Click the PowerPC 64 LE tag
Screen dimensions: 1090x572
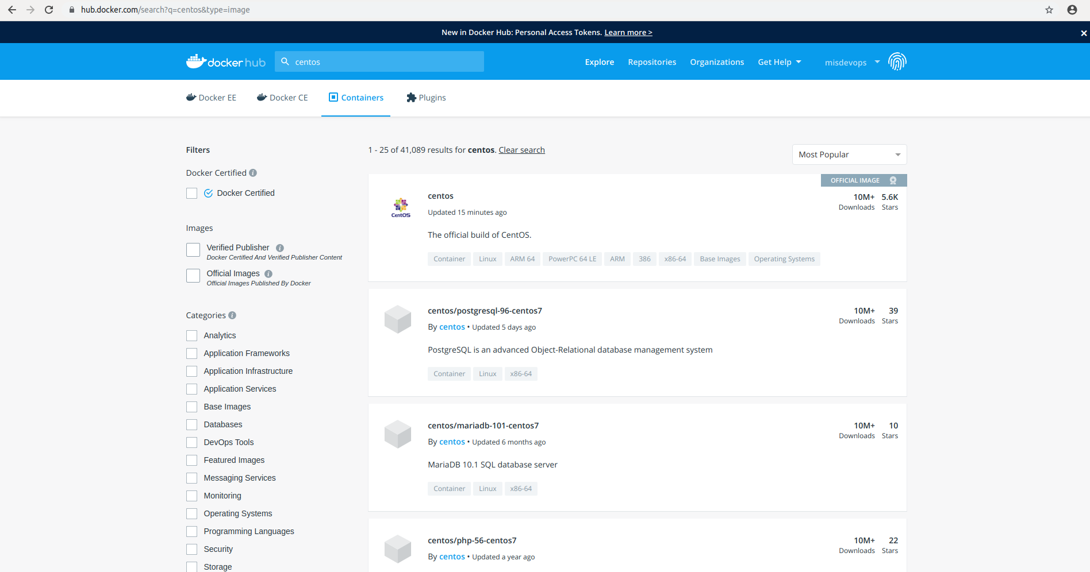[x=572, y=259]
